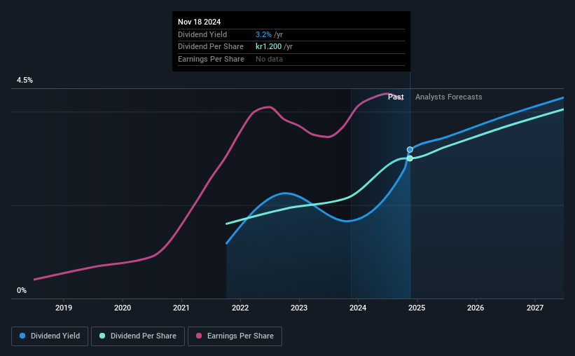Image resolution: width=575 pixels, height=356 pixels.
Task: Click the blue Dividend Yield legend dot
Action: [x=22, y=336]
